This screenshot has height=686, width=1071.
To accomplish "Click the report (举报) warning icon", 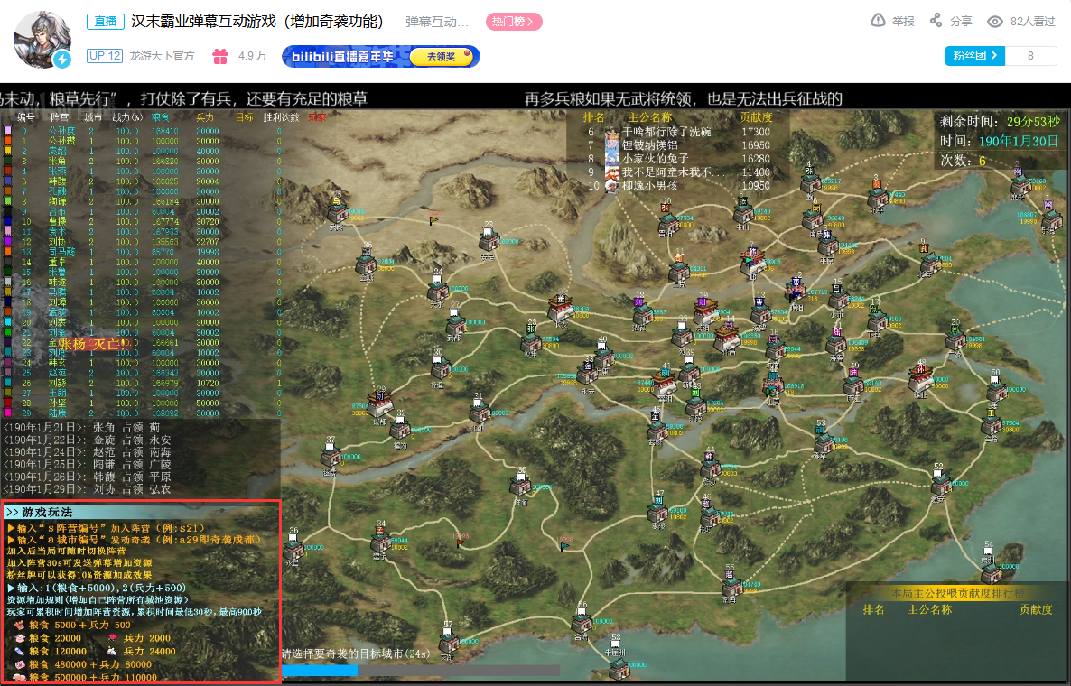I will click(x=878, y=21).
